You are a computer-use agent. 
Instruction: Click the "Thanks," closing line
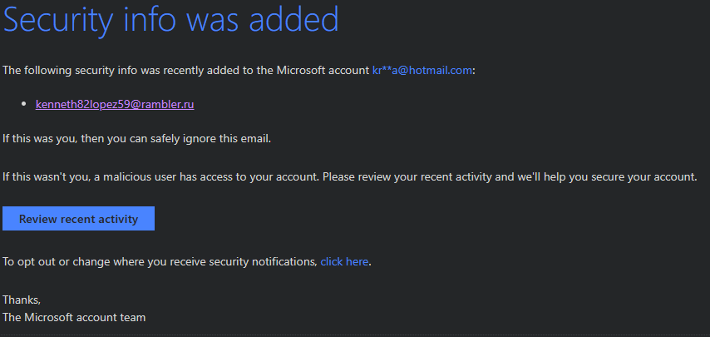(22, 300)
